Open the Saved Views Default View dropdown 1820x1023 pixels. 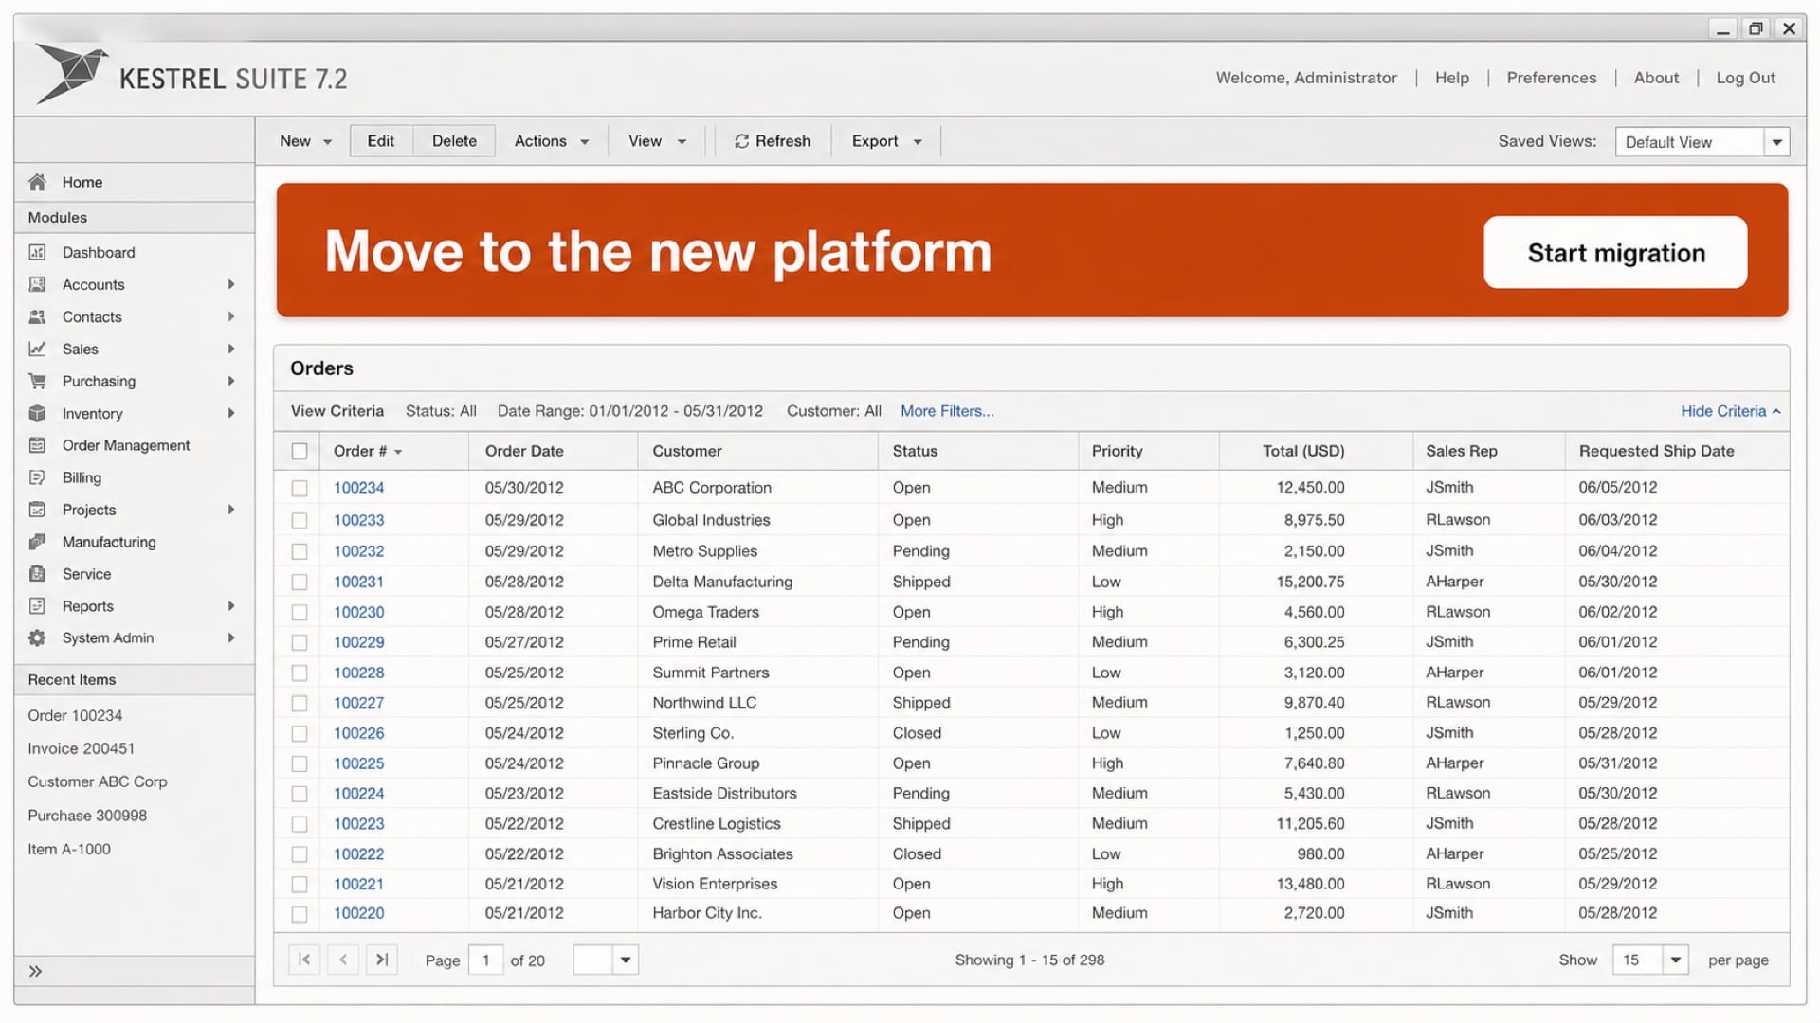[1702, 142]
